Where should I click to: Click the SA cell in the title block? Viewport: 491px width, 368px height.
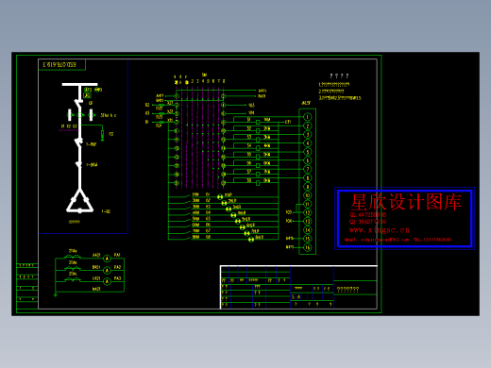(296, 297)
